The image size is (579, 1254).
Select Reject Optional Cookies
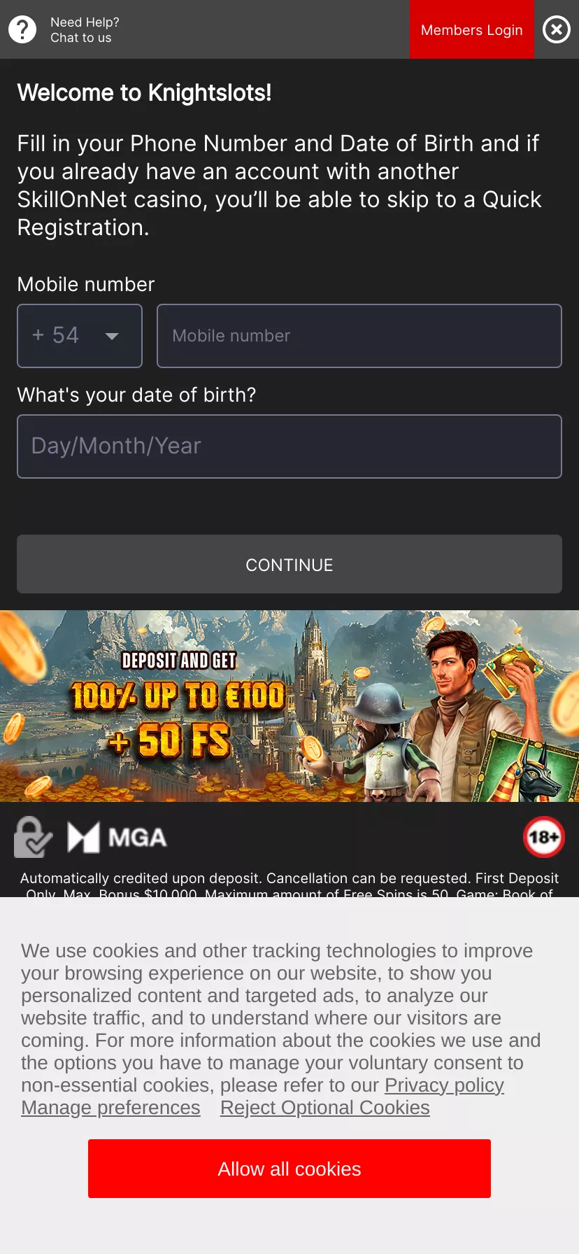click(325, 1108)
